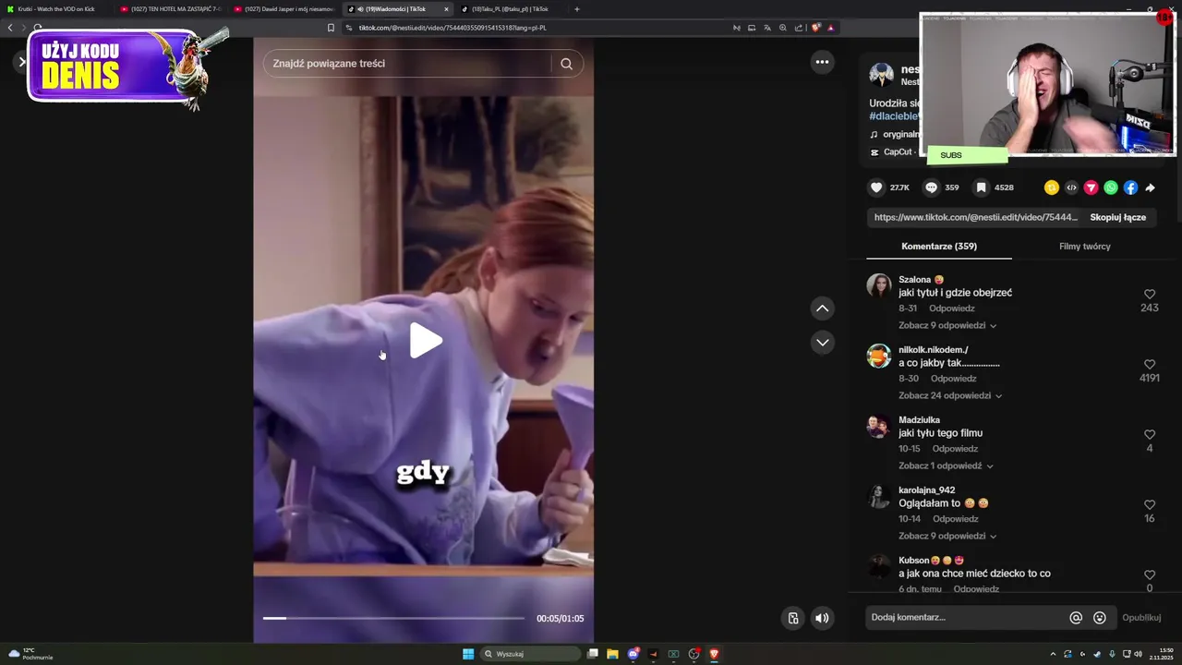Image resolution: width=1182 pixels, height=665 pixels.
Task: Like the comment by nilkolk.nikodem./
Action: tap(1150, 365)
